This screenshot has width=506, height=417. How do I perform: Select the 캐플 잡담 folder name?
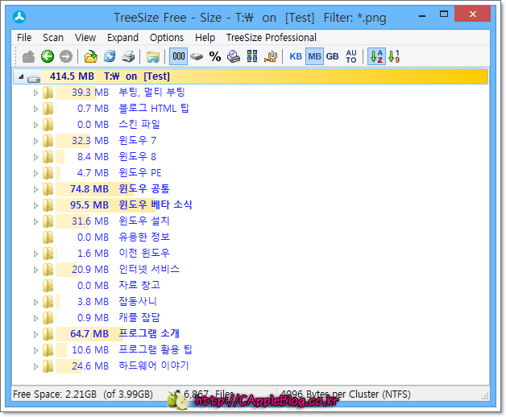tap(139, 318)
